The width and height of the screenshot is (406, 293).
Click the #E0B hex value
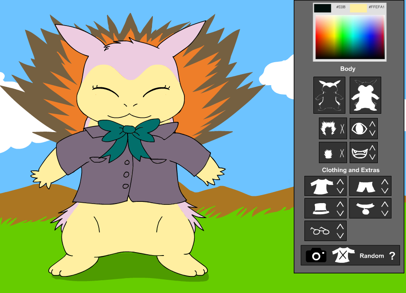tap(341, 7)
